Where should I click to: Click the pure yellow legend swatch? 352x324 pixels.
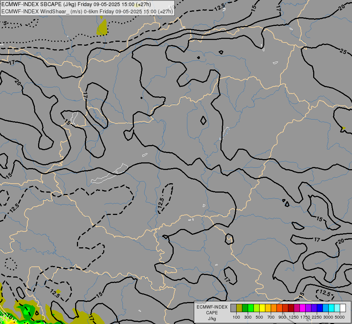pos(262,308)
